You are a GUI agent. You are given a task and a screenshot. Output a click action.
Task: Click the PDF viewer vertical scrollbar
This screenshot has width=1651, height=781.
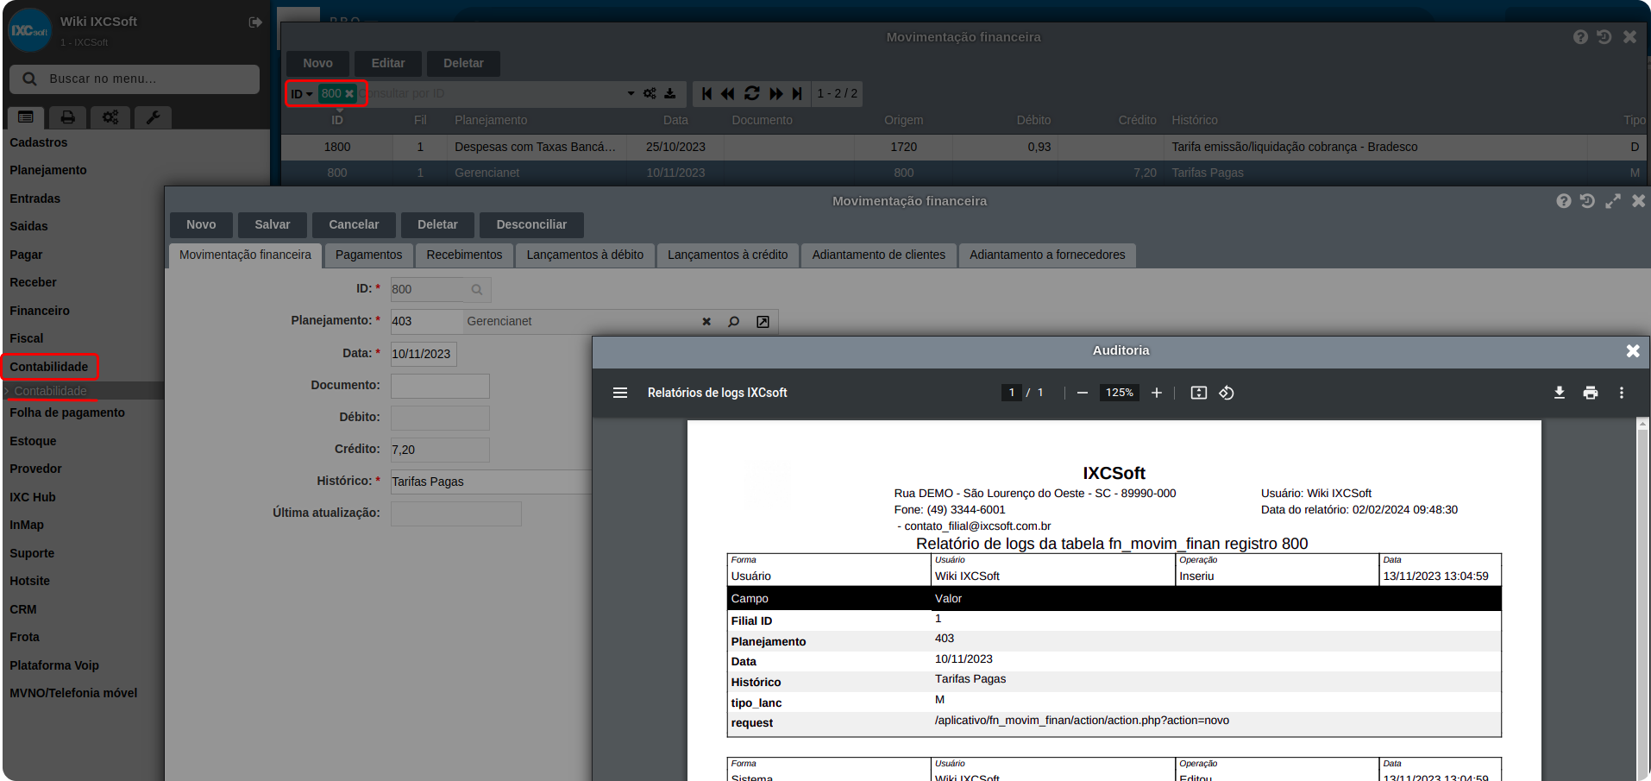click(x=1642, y=601)
